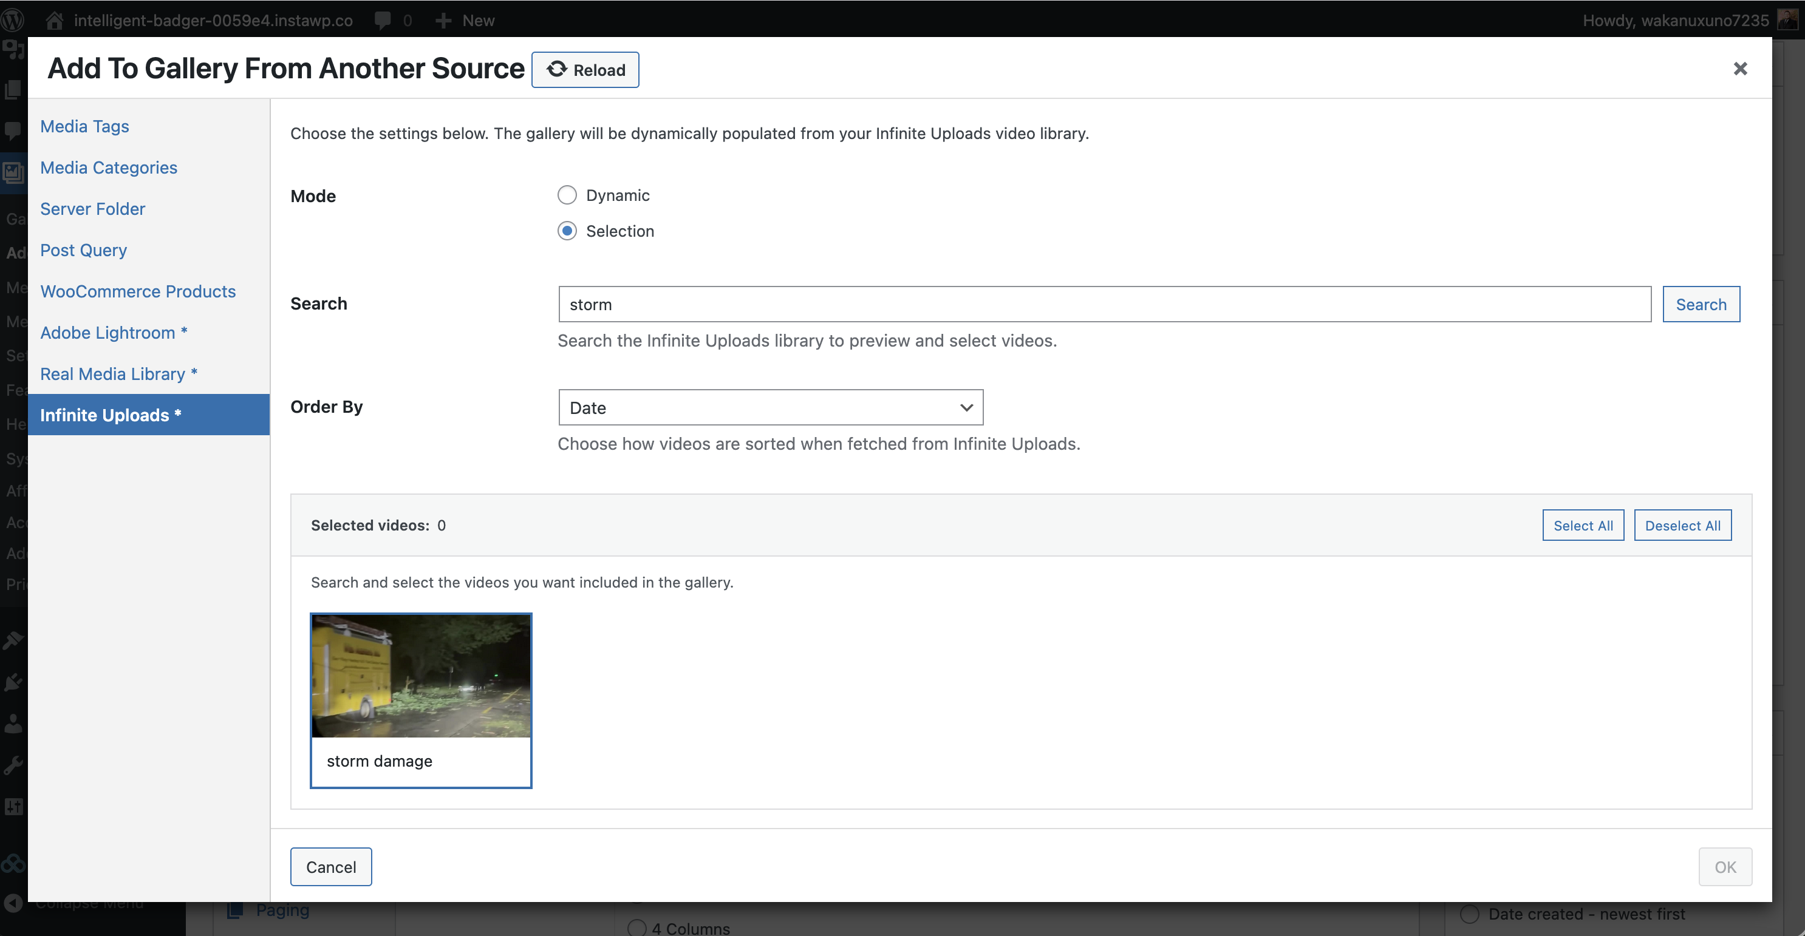Close the Add To Gallery dialog
Image resolution: width=1805 pixels, height=936 pixels.
click(x=1741, y=69)
